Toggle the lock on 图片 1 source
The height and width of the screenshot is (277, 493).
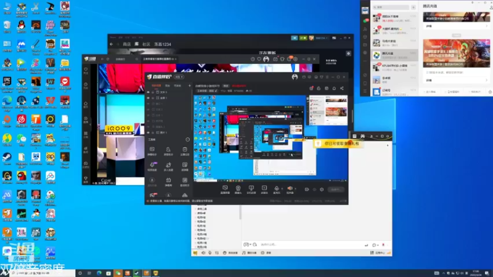[x=153, y=132]
